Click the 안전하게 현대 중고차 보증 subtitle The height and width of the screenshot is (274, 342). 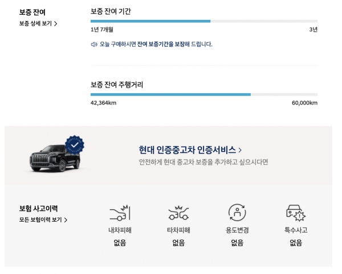click(x=203, y=162)
